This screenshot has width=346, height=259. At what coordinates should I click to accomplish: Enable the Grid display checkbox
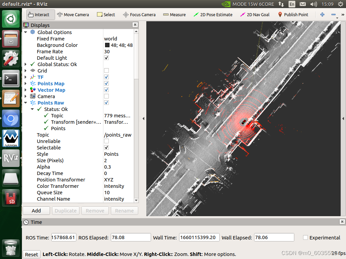point(106,70)
